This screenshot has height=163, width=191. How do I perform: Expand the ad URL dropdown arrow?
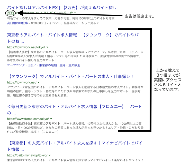point(75,13)
